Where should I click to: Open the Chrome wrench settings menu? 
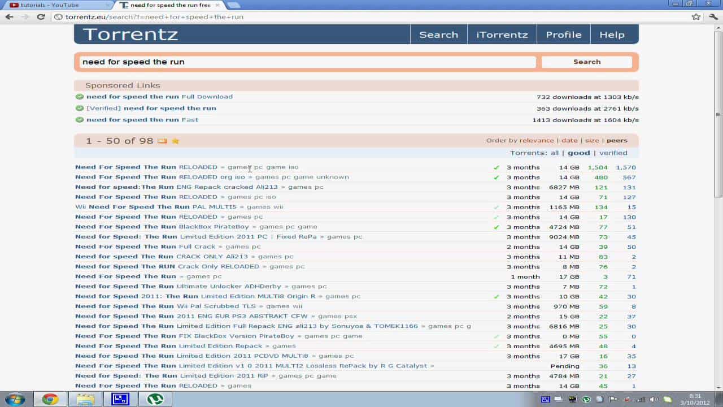pos(713,17)
